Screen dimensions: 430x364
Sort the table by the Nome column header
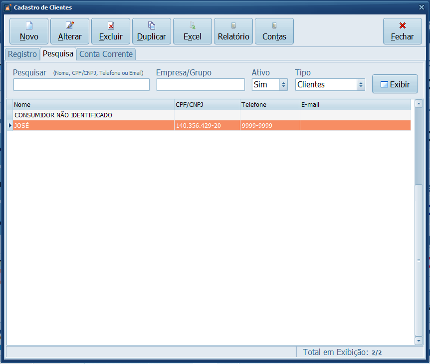pos(93,104)
